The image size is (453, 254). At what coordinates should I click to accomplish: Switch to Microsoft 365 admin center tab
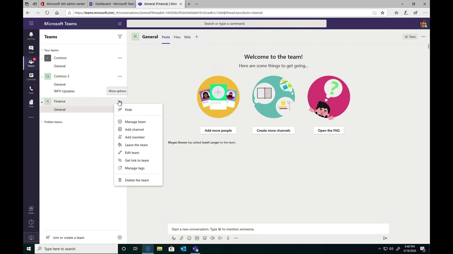pos(63,4)
